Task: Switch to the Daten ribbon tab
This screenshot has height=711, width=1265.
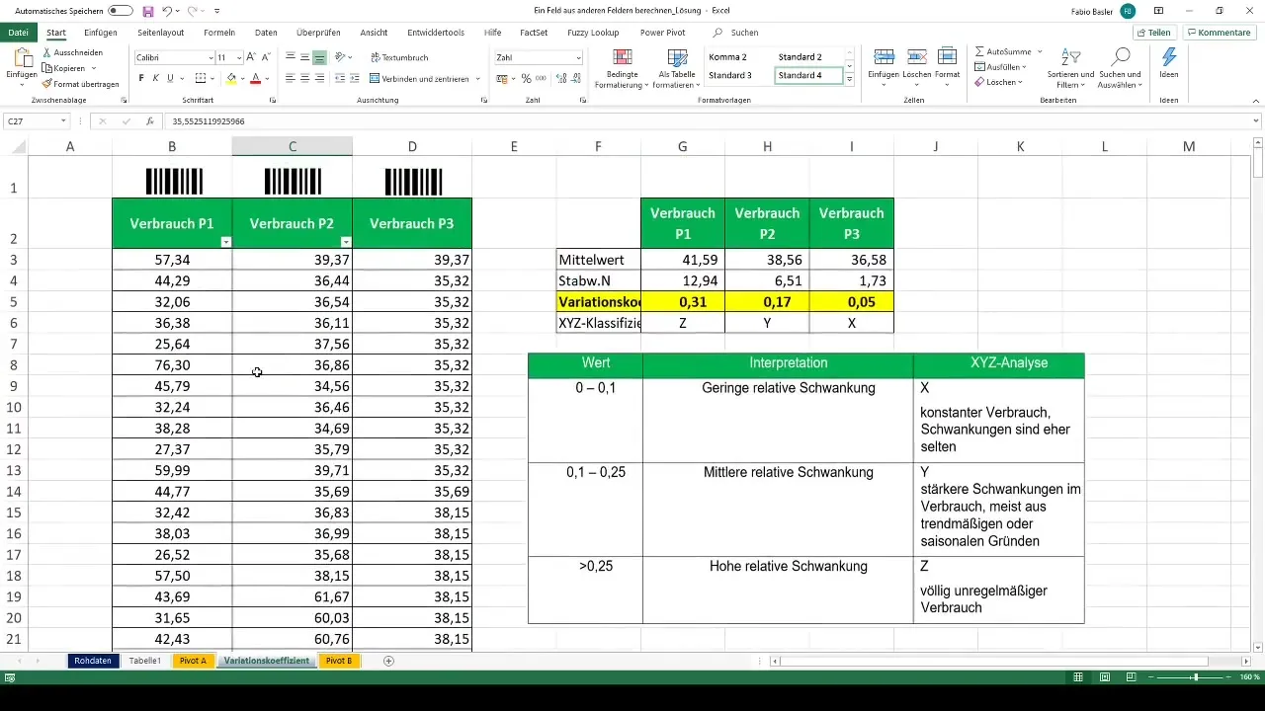Action: pos(266,33)
